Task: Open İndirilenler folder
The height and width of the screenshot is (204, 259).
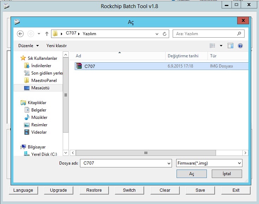Action: click(41, 66)
